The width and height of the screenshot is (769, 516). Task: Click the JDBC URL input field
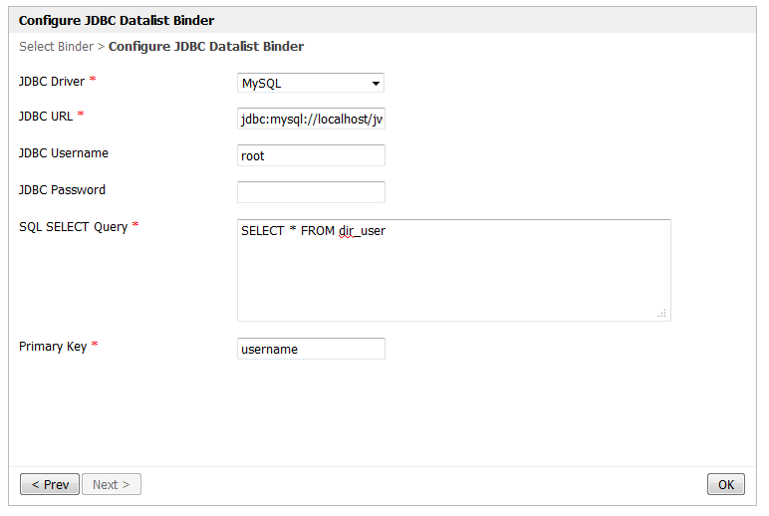click(x=311, y=119)
